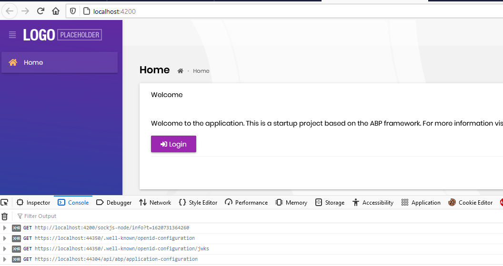Click the browser reload button
Viewport: 503px width, 266px height.
41,11
